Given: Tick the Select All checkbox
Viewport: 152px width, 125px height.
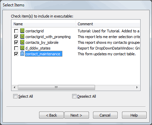Looking at the screenshot, I should (x=15, y=96).
